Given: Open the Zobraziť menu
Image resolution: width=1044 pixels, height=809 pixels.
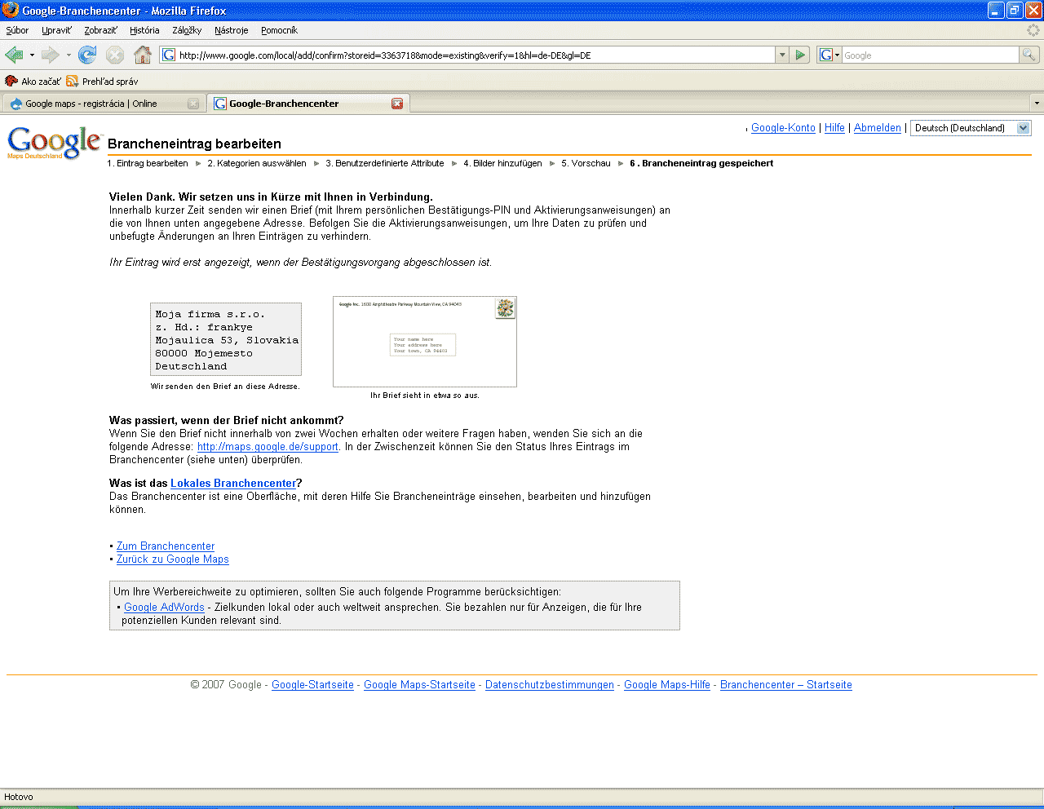Looking at the screenshot, I should pyautogui.click(x=100, y=30).
